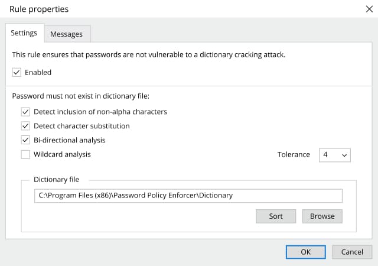Uncheck the Enabled checkbox
The height and width of the screenshot is (266, 378).
coord(17,73)
